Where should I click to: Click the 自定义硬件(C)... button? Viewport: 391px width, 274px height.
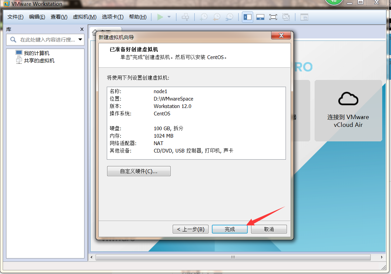pyautogui.click(x=139, y=171)
